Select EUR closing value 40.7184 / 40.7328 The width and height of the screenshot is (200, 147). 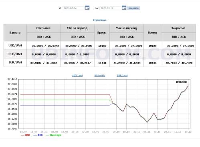point(179,63)
